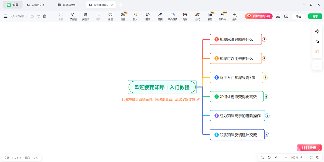
Task: Toggle mouse mode in bottom bar
Action: click(269, 157)
